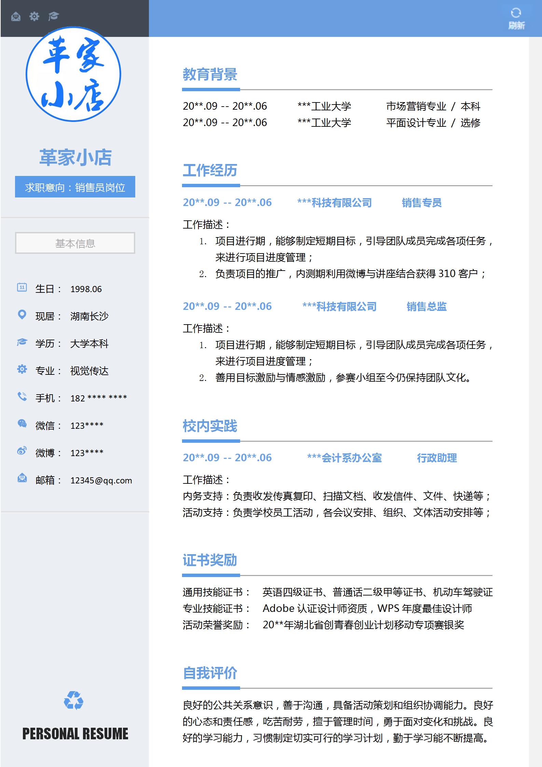
Task: Click the phone number 182 **** ****
Action: pyautogui.click(x=99, y=398)
